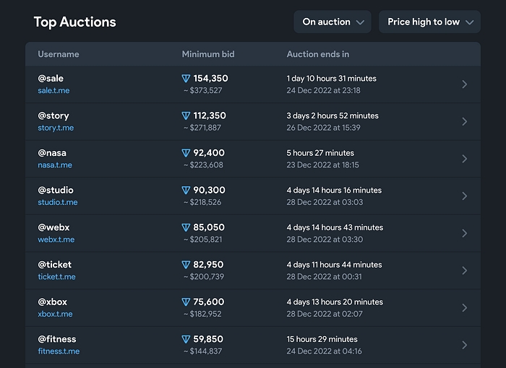The width and height of the screenshot is (506, 368).
Task: Follow the ticket.t.me link
Action: pyautogui.click(x=56, y=277)
